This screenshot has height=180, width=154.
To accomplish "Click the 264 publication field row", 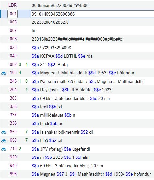I will 77,90.
